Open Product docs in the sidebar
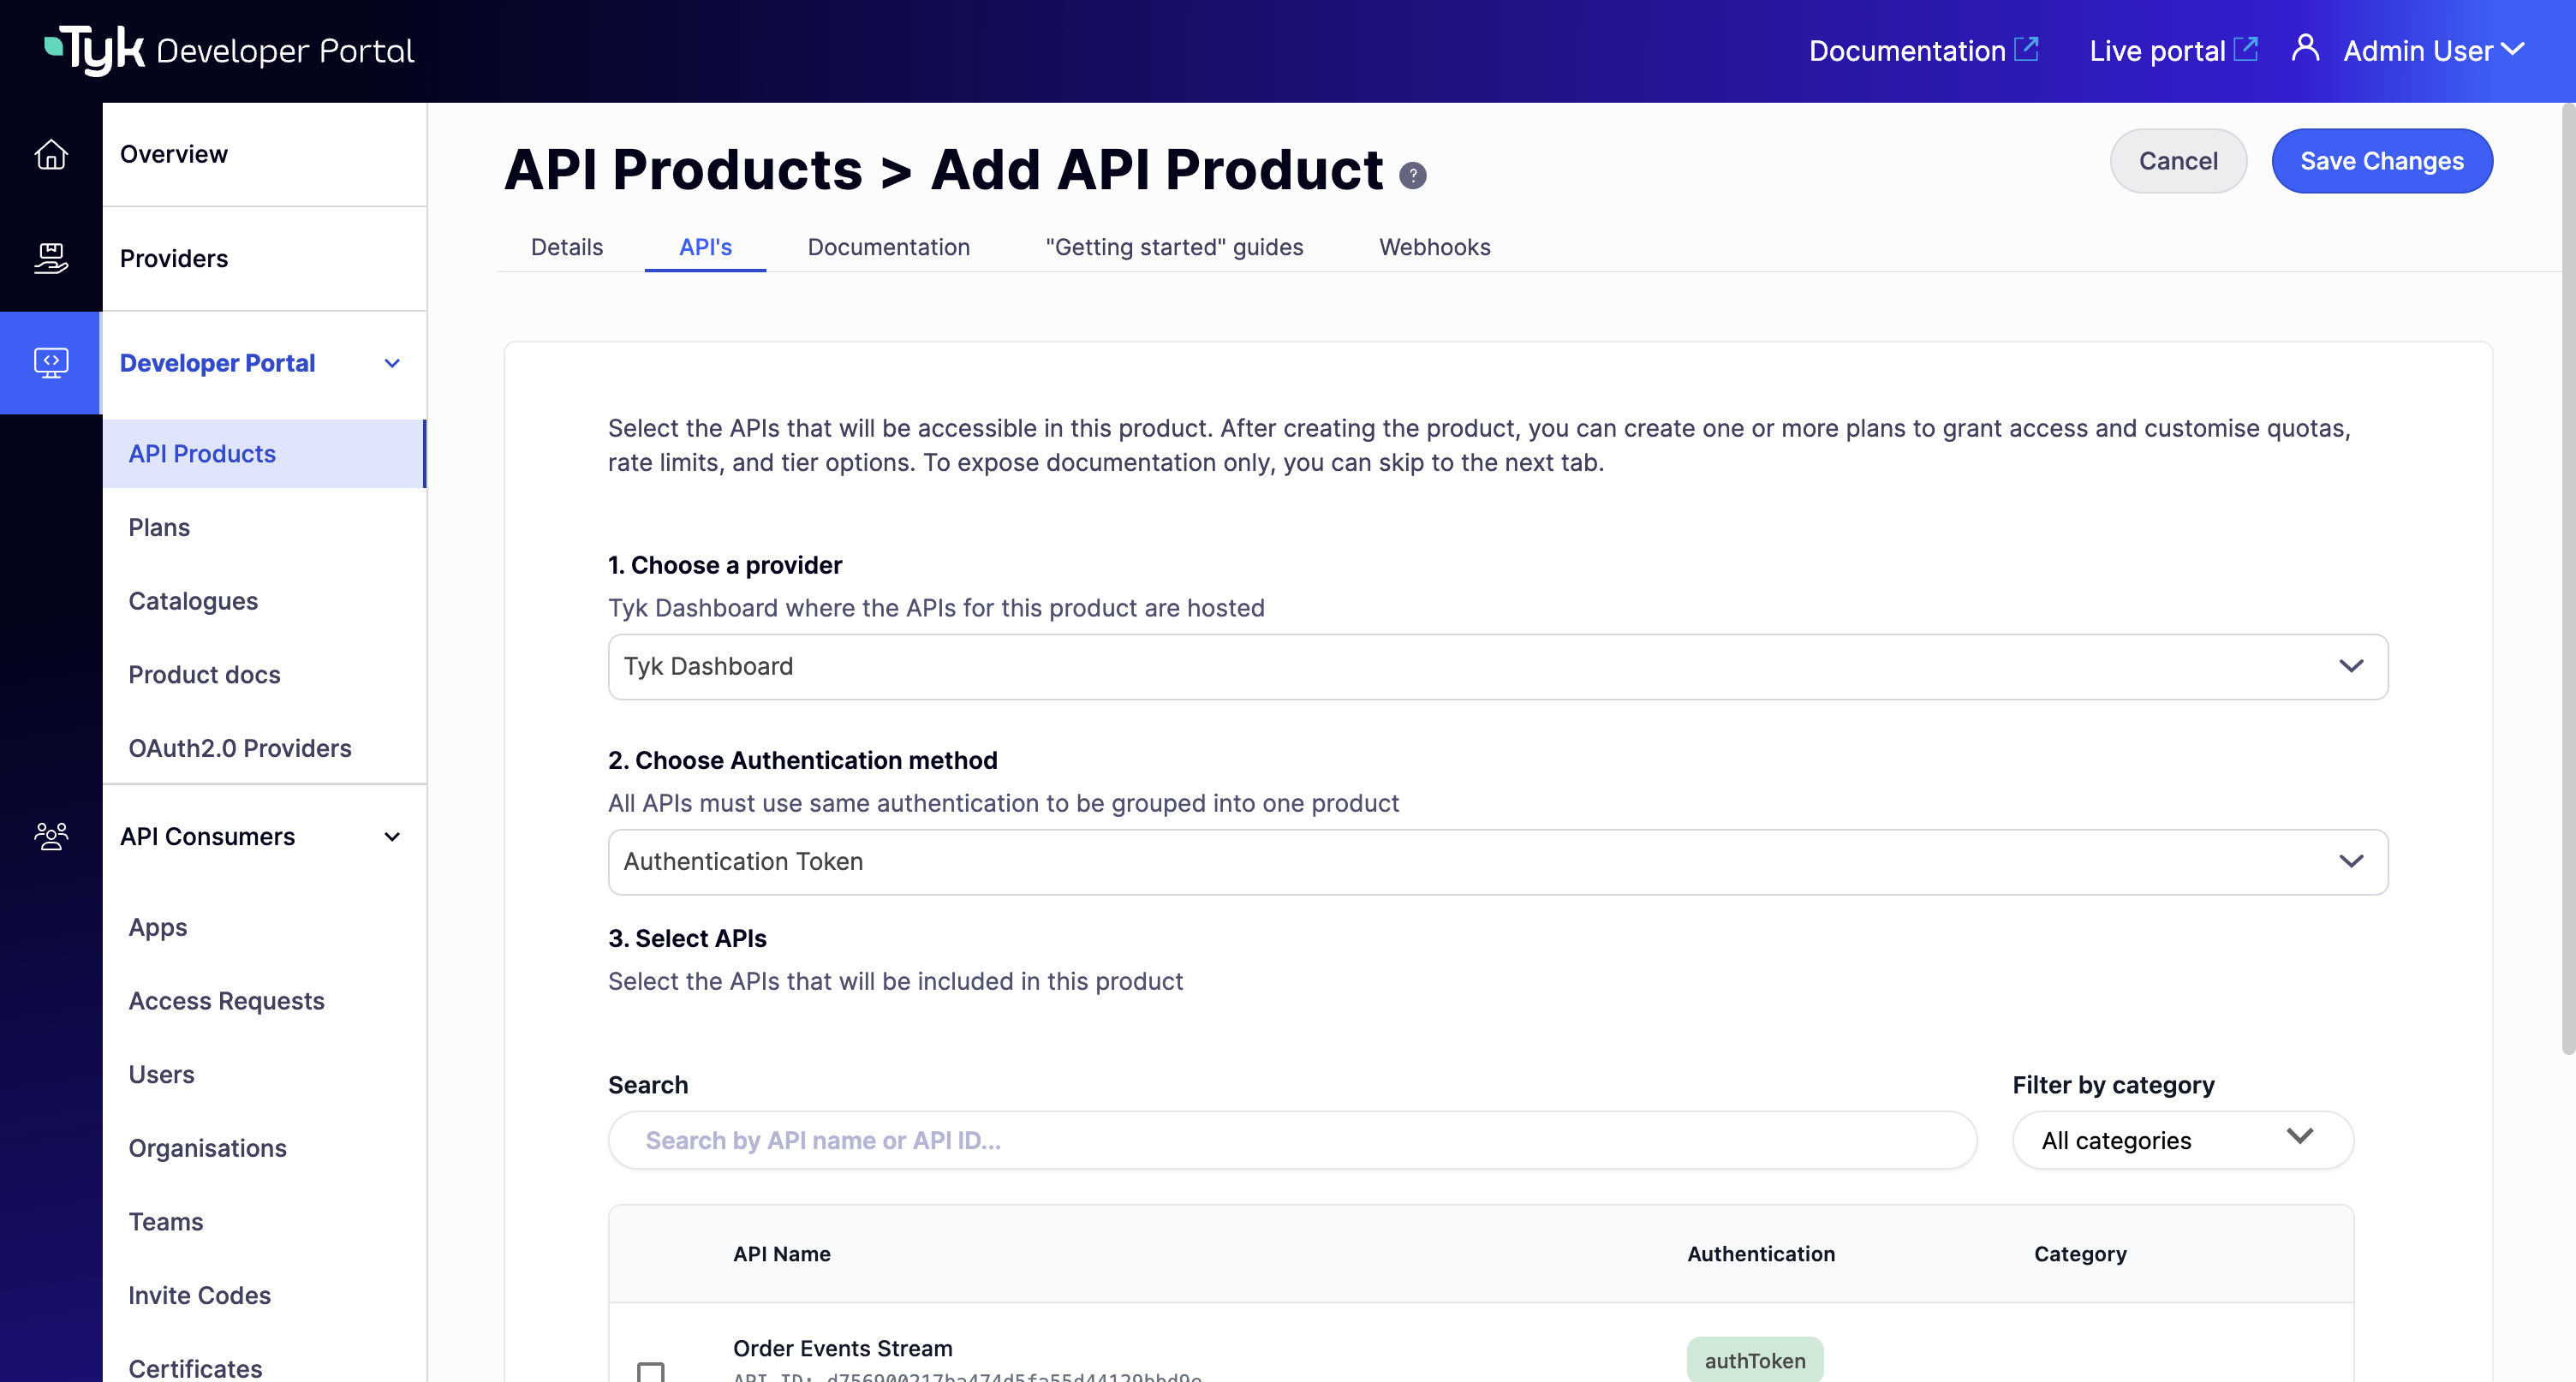Viewport: 2576px width, 1382px height. coord(204,675)
